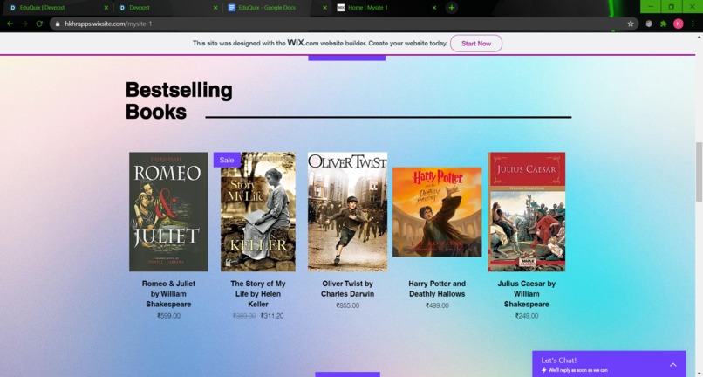Click The Story of My Life by Helen Keller title
Screen dimensions: 703x377
(x=258, y=294)
